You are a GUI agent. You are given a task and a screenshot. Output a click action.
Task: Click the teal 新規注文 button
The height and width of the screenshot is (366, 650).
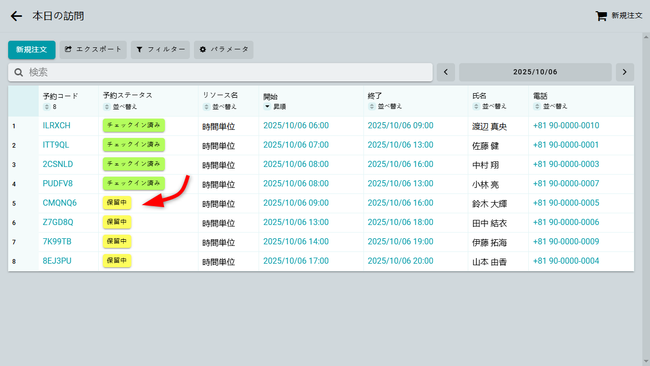point(32,50)
